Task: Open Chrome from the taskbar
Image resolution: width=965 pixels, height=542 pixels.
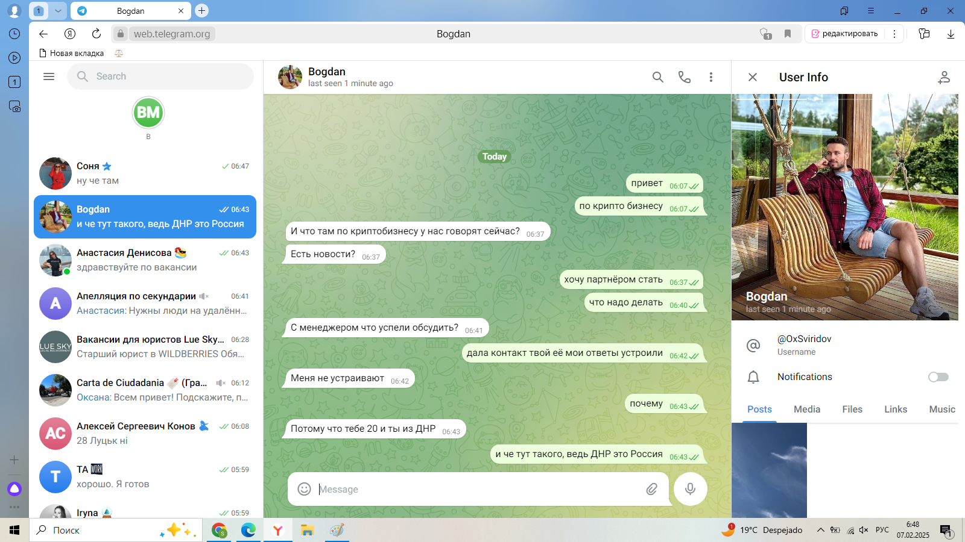Action: (x=219, y=530)
